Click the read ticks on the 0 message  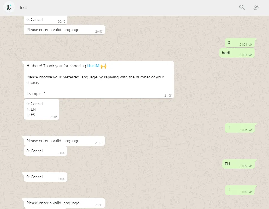[250, 45]
